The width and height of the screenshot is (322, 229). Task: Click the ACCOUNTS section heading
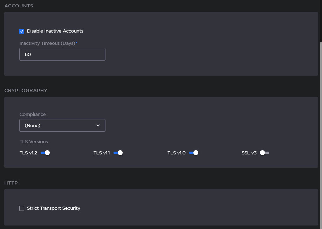pyautogui.click(x=19, y=6)
